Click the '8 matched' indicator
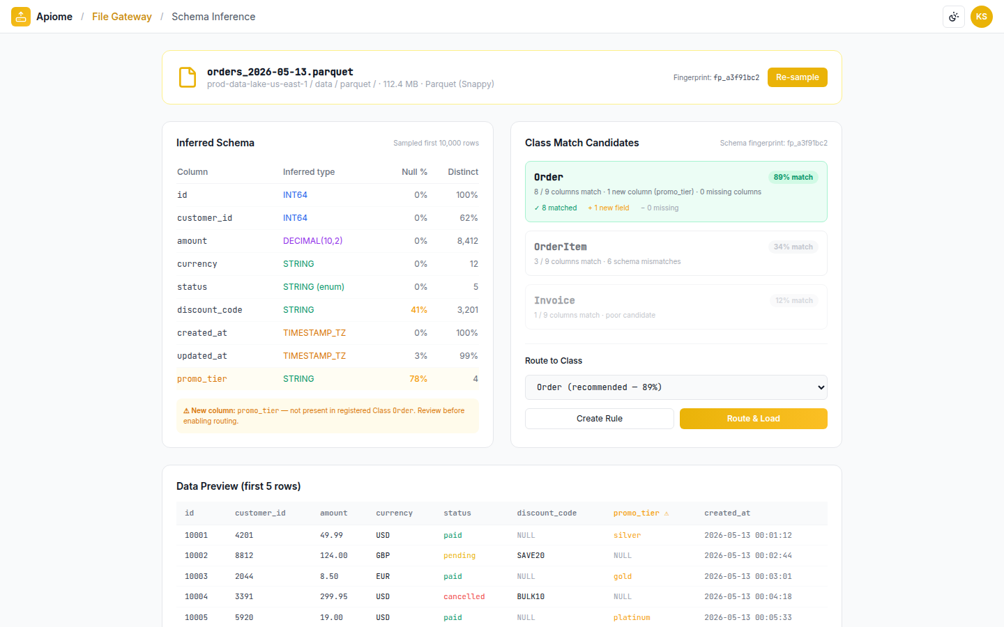The height and width of the screenshot is (627, 1004). [556, 208]
